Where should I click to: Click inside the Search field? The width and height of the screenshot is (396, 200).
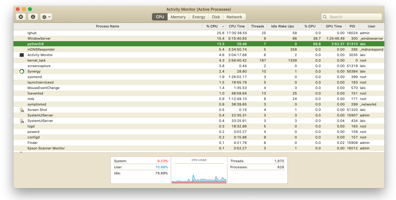point(354,17)
